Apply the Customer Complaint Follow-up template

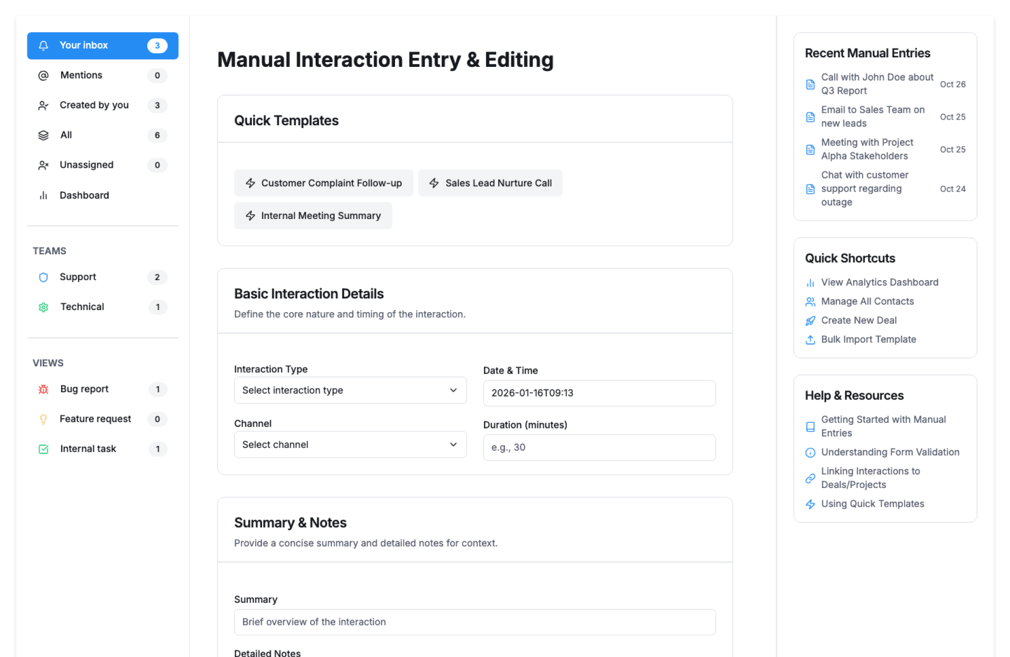click(x=324, y=183)
